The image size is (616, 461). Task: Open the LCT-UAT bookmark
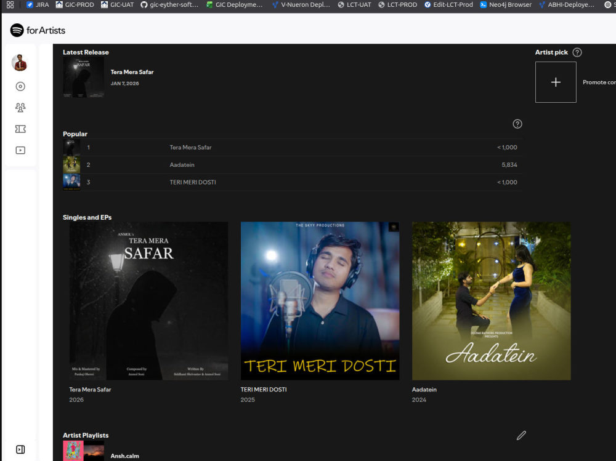pyautogui.click(x=354, y=5)
